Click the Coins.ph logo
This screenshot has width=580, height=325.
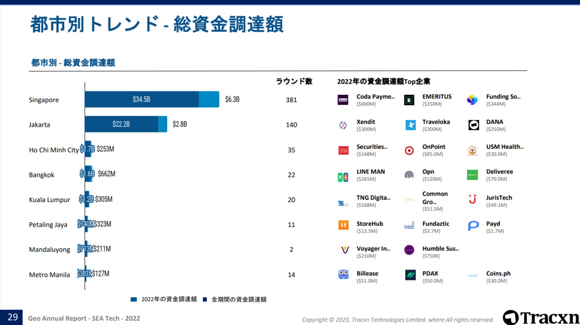tap(472, 275)
